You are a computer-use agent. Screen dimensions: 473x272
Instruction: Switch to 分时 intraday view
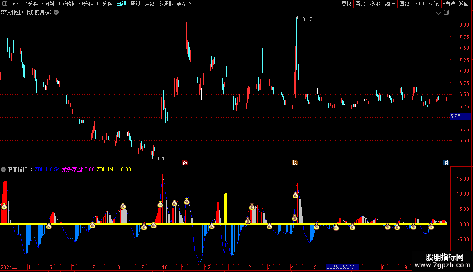click(x=17, y=4)
